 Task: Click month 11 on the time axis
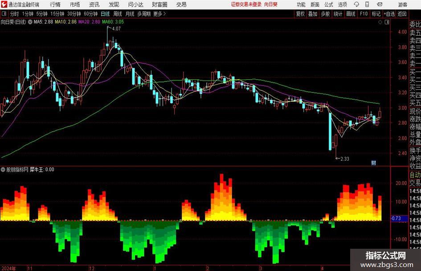tap(30, 268)
